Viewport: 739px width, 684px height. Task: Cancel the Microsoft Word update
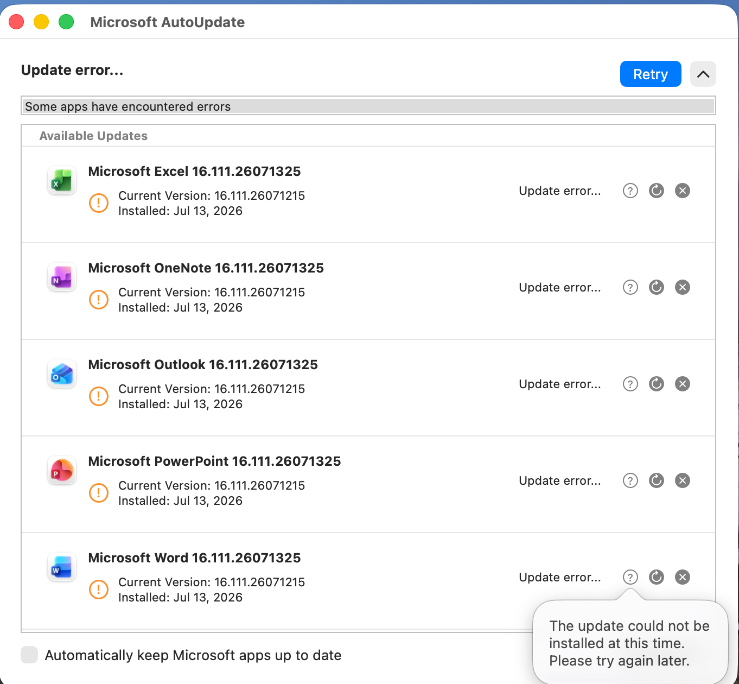tap(683, 577)
